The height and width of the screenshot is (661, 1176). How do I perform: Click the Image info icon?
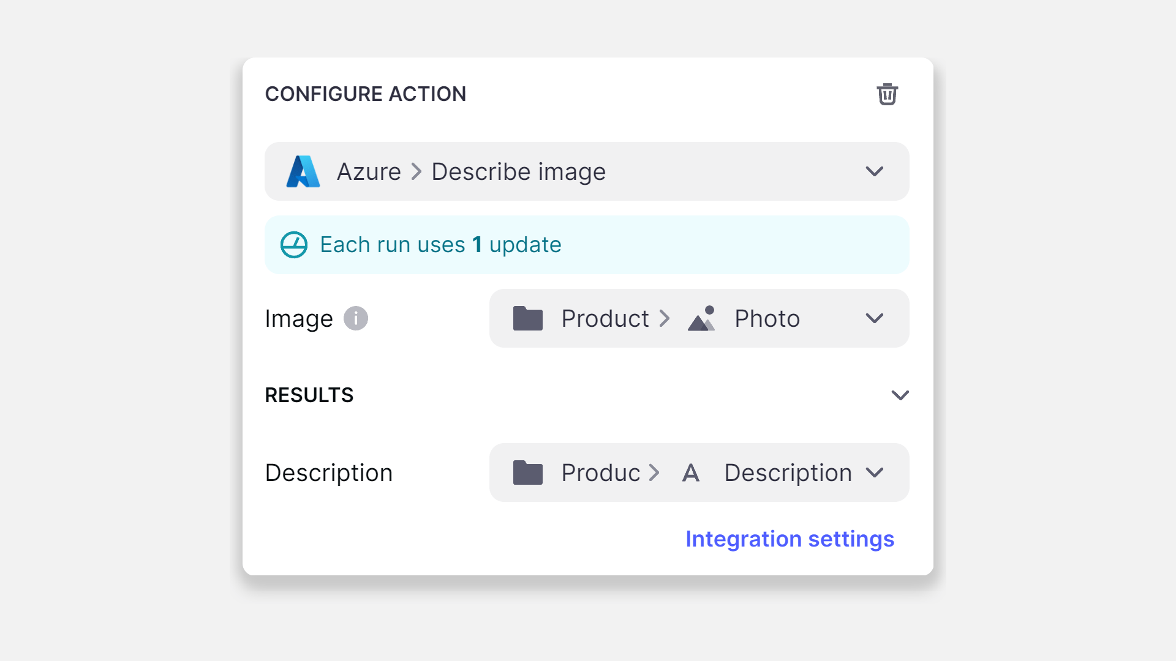[x=355, y=318]
